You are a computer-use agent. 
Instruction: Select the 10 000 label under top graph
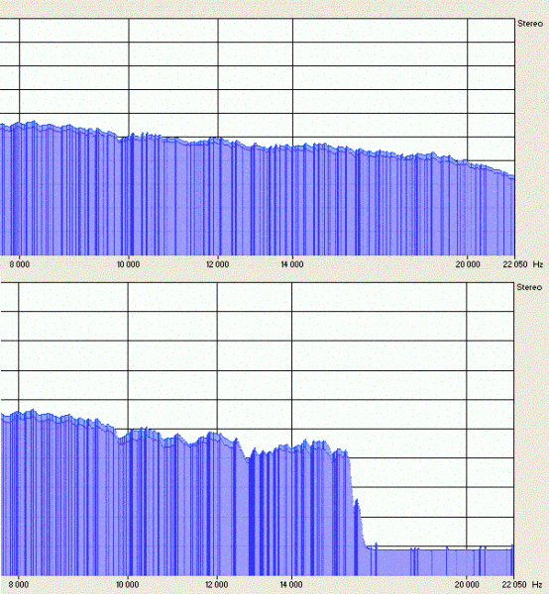128,264
